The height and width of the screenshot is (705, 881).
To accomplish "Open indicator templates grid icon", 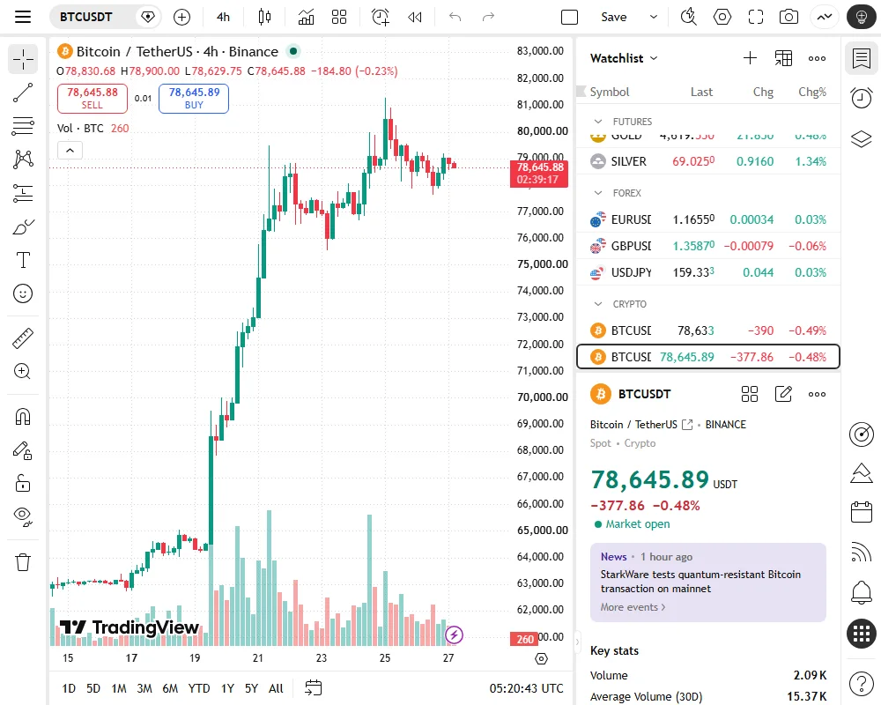I will coord(339,17).
